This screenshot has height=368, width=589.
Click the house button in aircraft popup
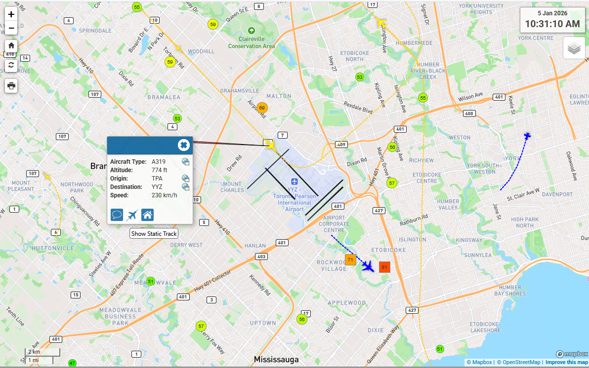147,215
